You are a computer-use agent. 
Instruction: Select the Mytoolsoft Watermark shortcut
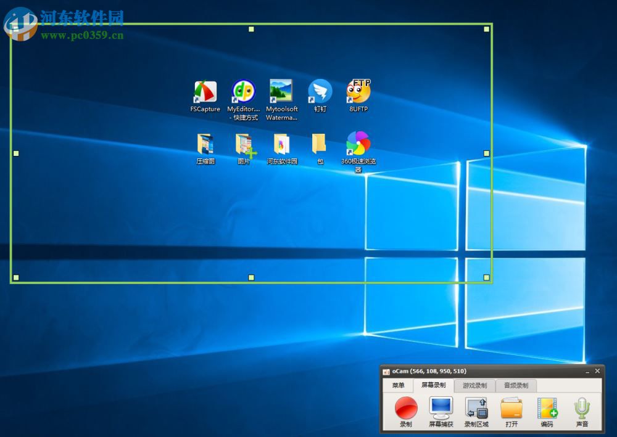281,100
